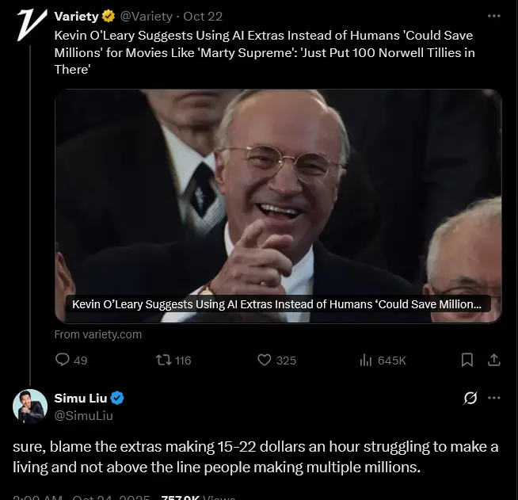Open the Variety display name
The height and width of the screenshot is (500, 518).
pos(76,17)
